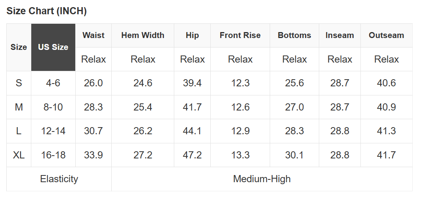The width and height of the screenshot is (421, 200).
Task: Select the Outseam column header
Action: pyautogui.click(x=386, y=35)
